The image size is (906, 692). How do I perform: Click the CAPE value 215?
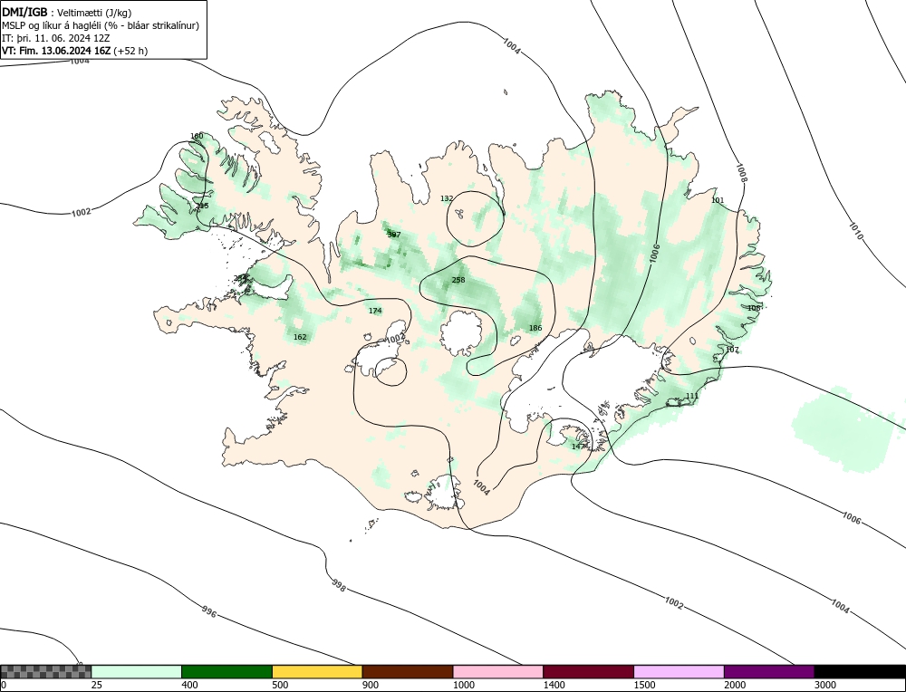pos(202,206)
